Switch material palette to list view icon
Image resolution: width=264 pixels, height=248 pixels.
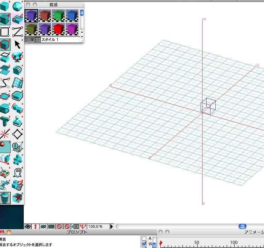click(x=27, y=39)
